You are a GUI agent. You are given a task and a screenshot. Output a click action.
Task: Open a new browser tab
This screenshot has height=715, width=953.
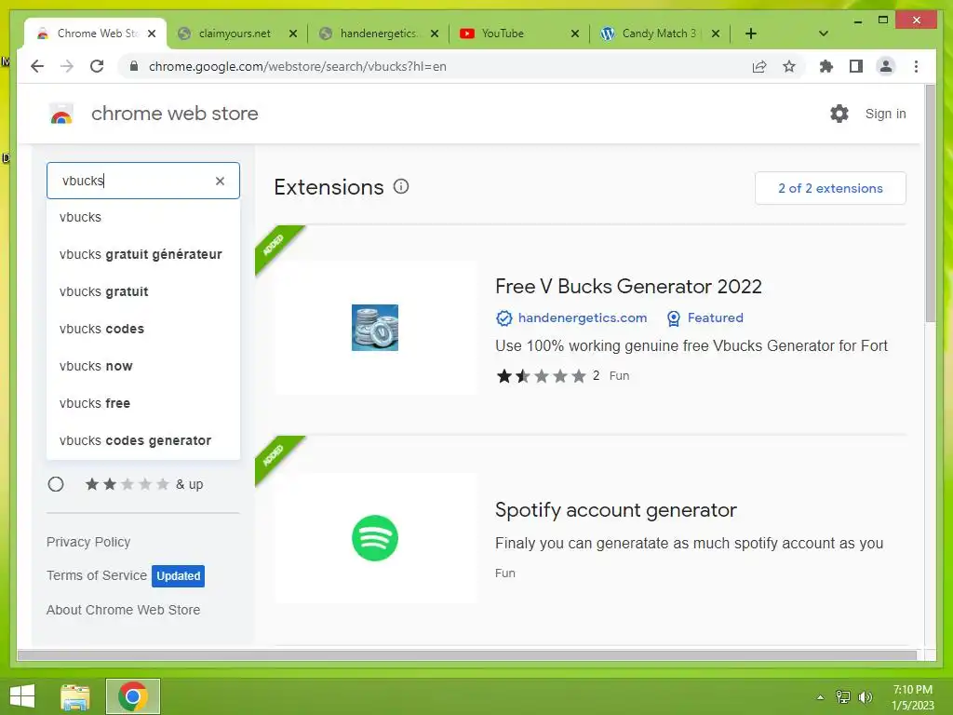751,34
